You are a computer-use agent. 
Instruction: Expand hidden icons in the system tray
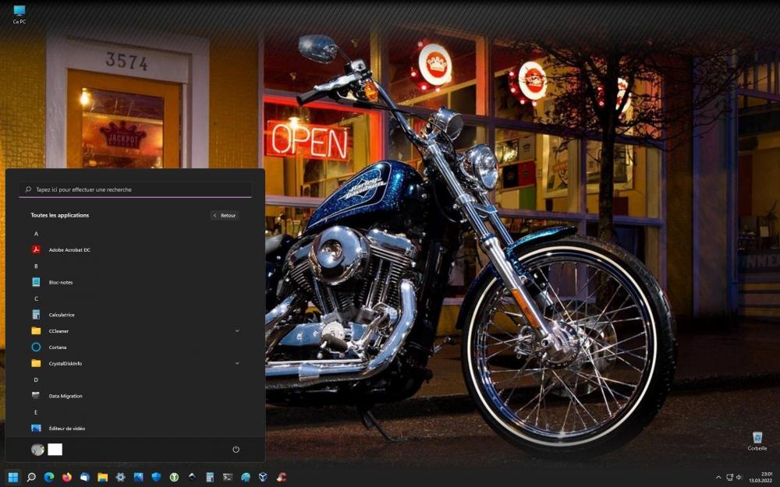coord(718,477)
